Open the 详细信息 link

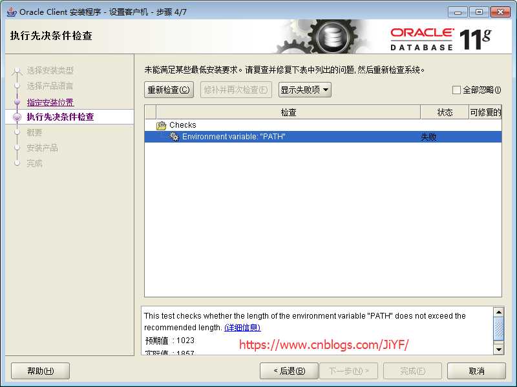pos(242,328)
